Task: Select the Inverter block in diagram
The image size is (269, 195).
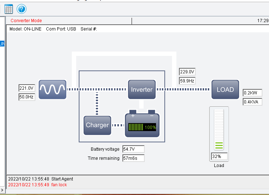Action: 142,89
